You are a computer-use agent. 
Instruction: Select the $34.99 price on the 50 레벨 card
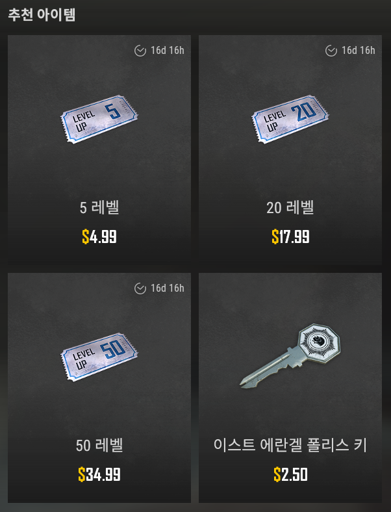(99, 474)
